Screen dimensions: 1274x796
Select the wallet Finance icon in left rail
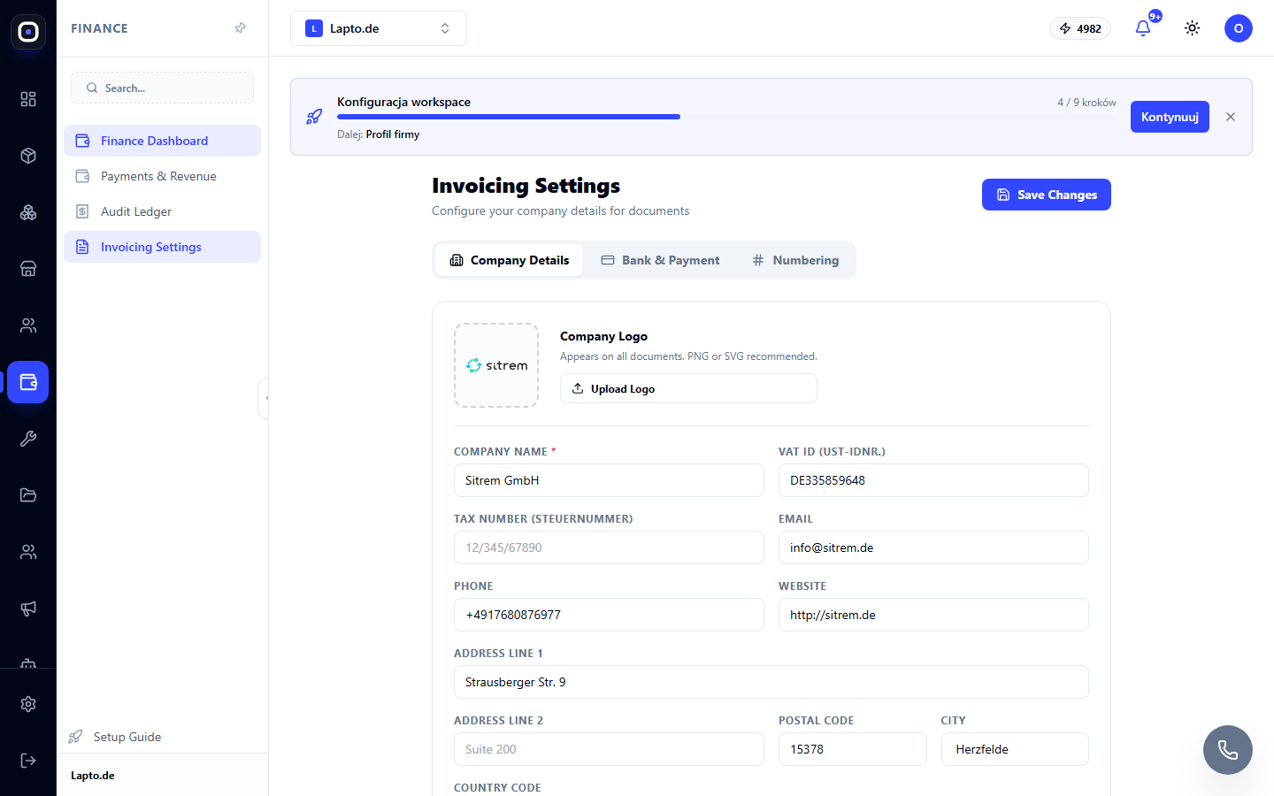coord(28,382)
